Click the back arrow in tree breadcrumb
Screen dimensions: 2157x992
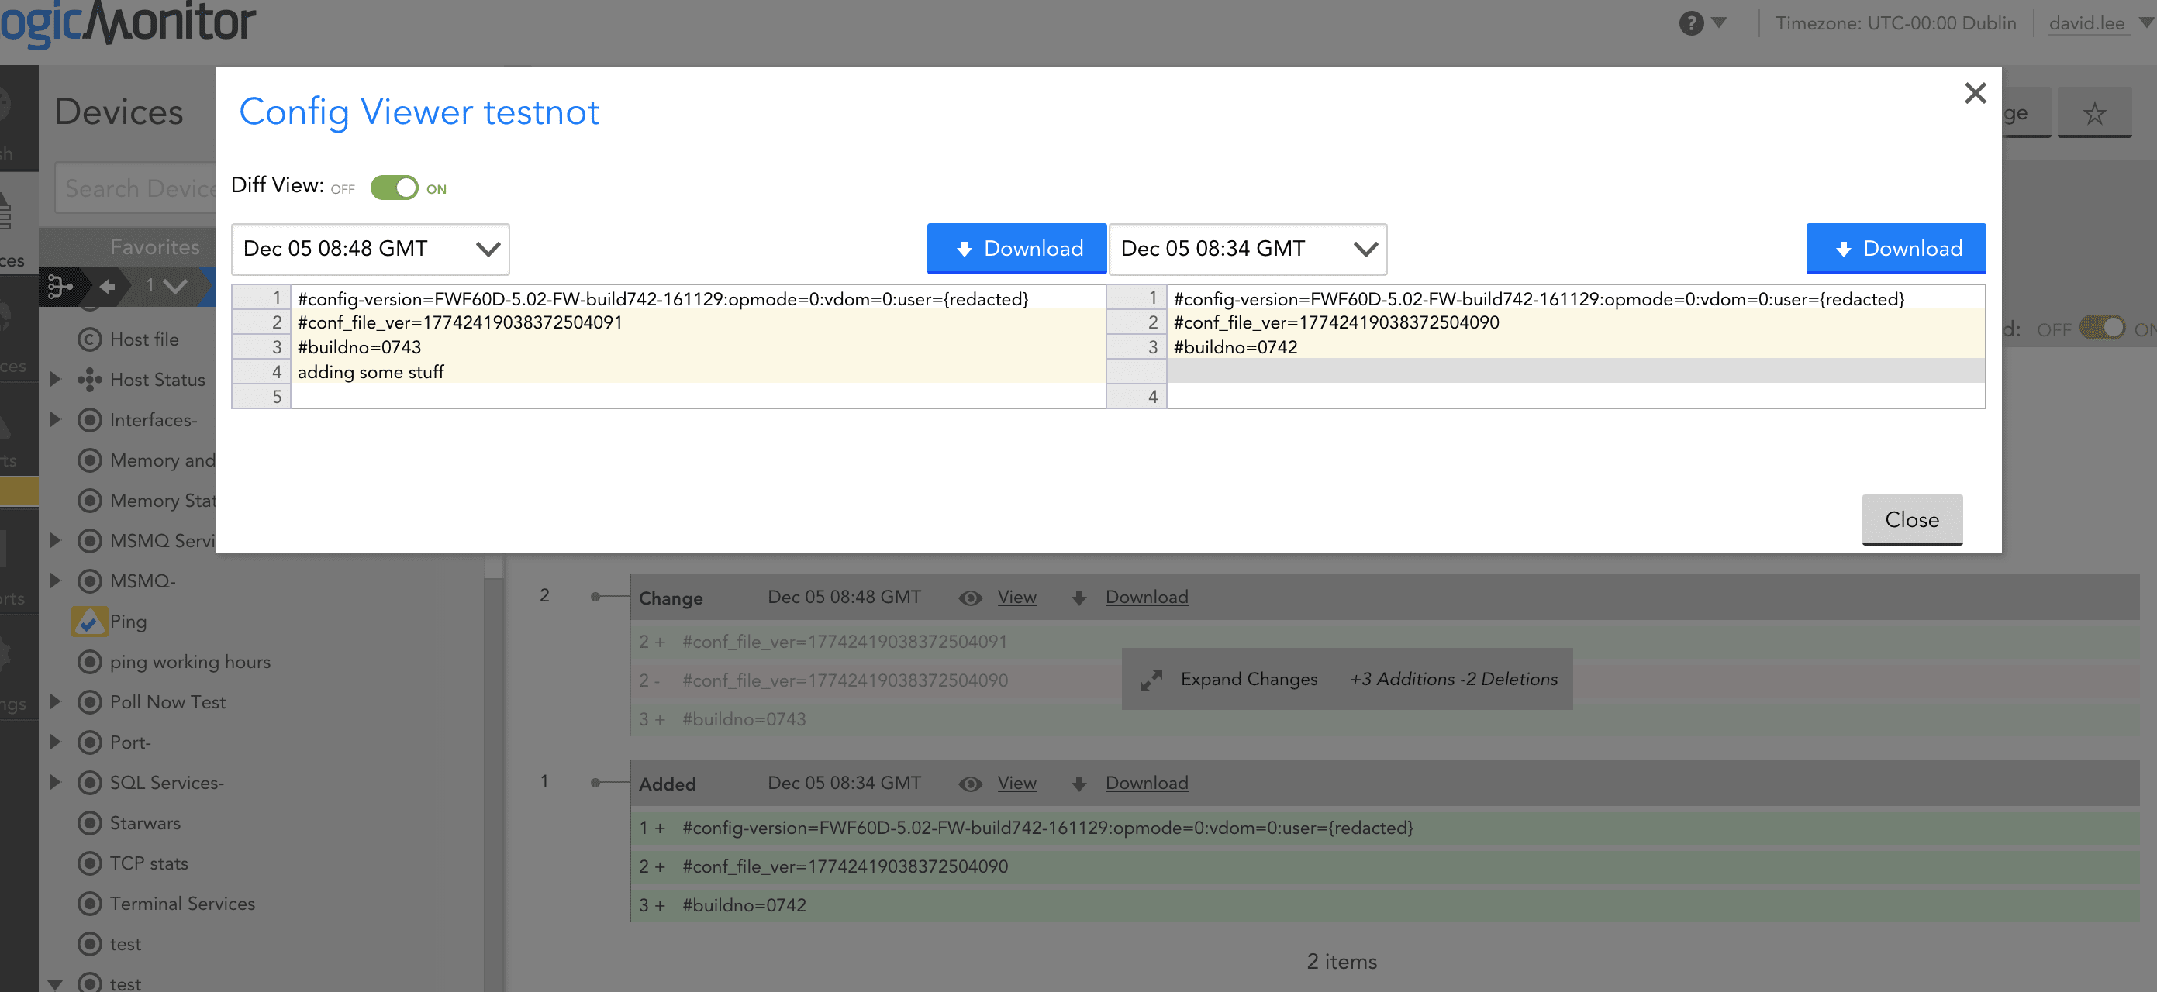(107, 286)
